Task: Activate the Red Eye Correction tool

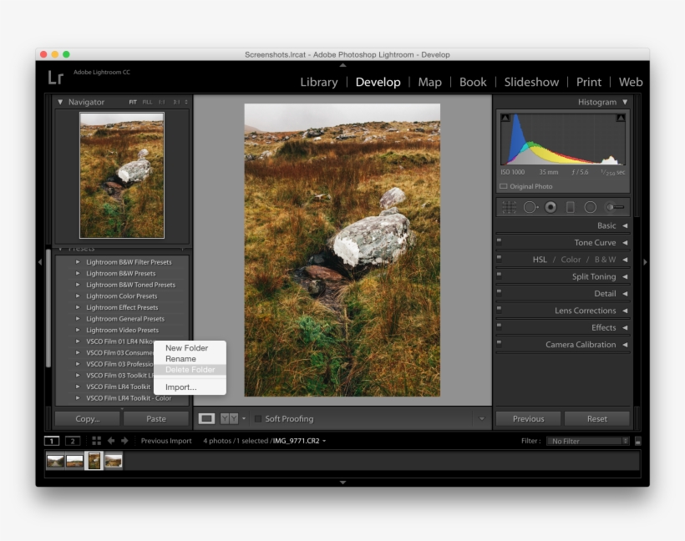Action: [x=551, y=207]
